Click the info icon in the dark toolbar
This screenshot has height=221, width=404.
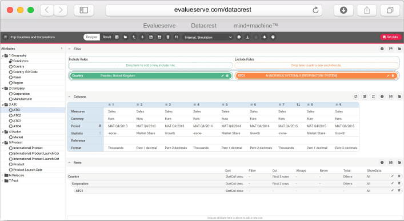(239, 37)
